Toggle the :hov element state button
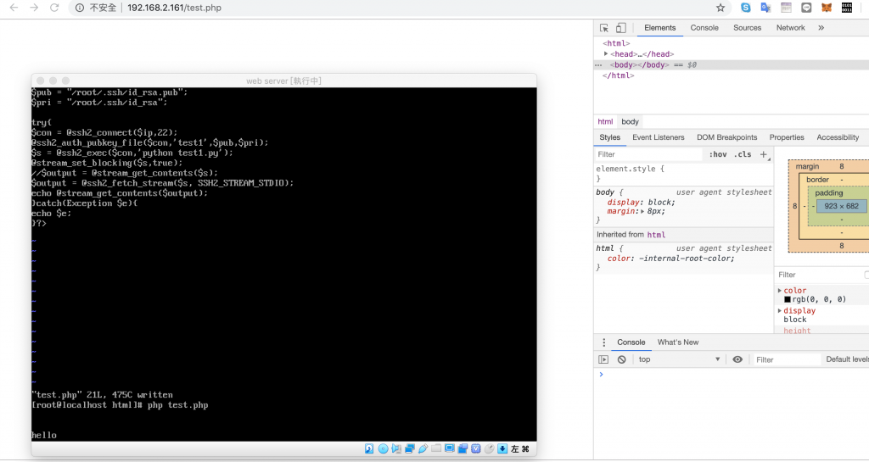 pos(718,154)
